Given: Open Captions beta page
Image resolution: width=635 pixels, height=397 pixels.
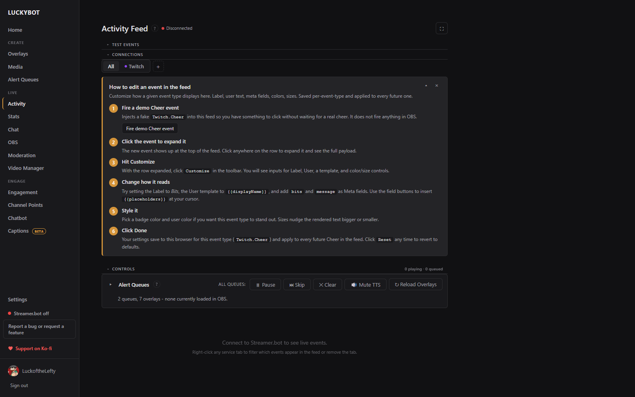Looking at the screenshot, I should [x=27, y=231].
